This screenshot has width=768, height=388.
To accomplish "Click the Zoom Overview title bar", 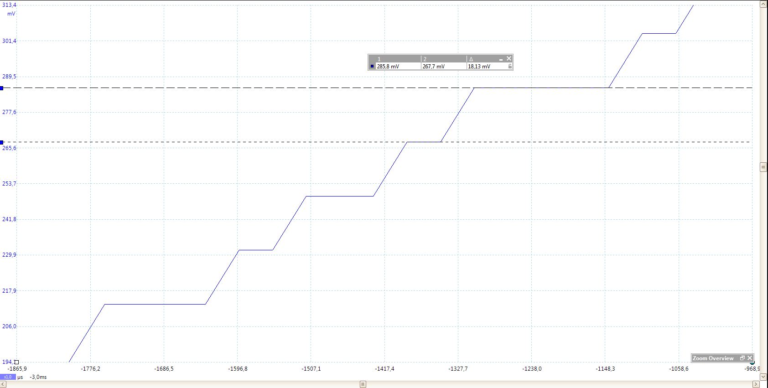I will pos(713,358).
